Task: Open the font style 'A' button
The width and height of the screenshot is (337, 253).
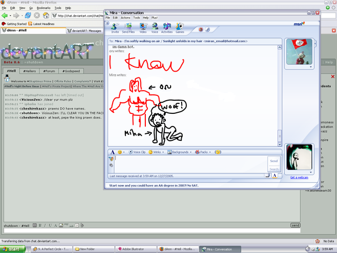Action: pos(112,152)
